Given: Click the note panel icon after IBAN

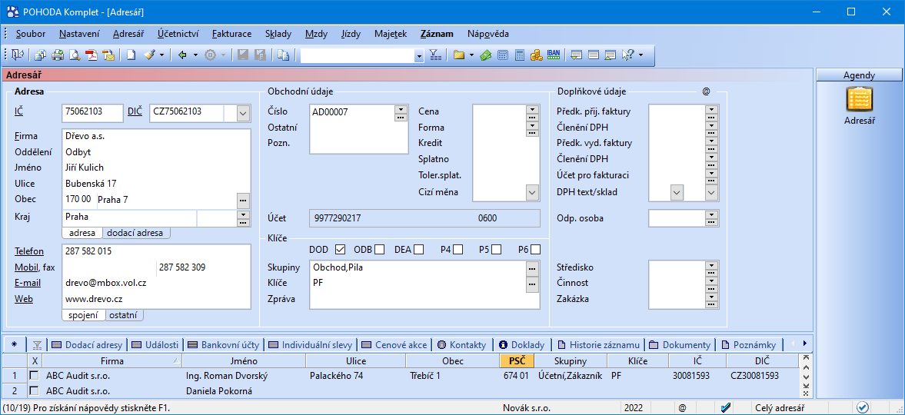Looking at the screenshot, I should coord(576,55).
